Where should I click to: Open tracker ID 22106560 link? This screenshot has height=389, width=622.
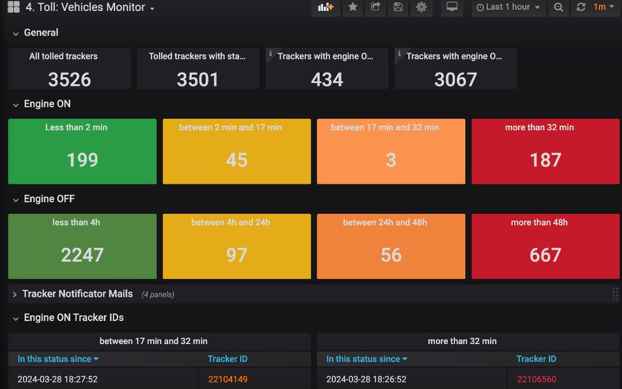pos(537,379)
